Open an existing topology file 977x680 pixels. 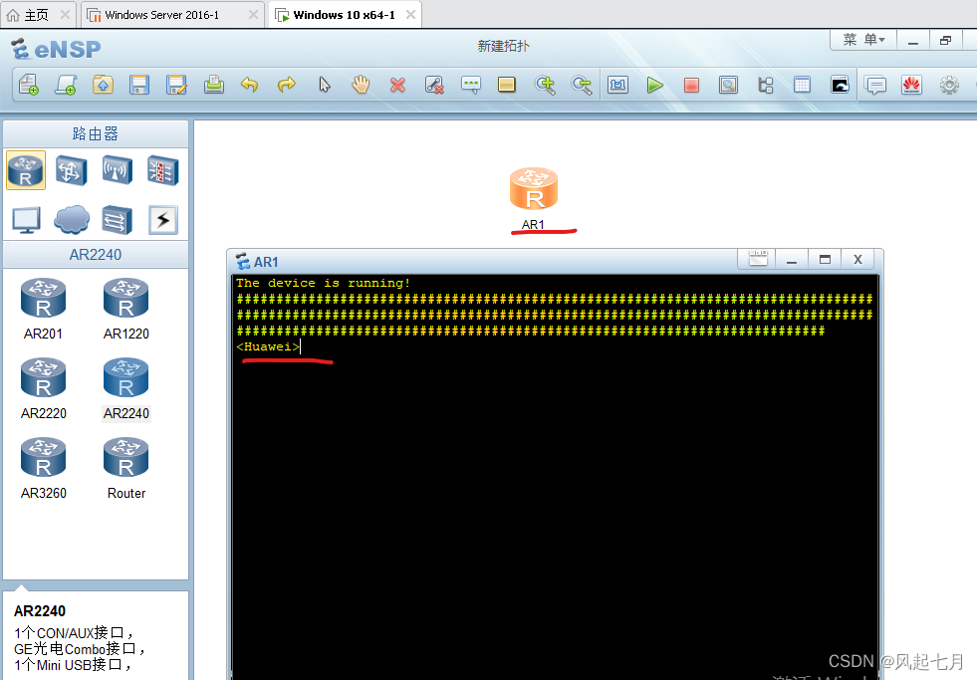pyautogui.click(x=103, y=85)
